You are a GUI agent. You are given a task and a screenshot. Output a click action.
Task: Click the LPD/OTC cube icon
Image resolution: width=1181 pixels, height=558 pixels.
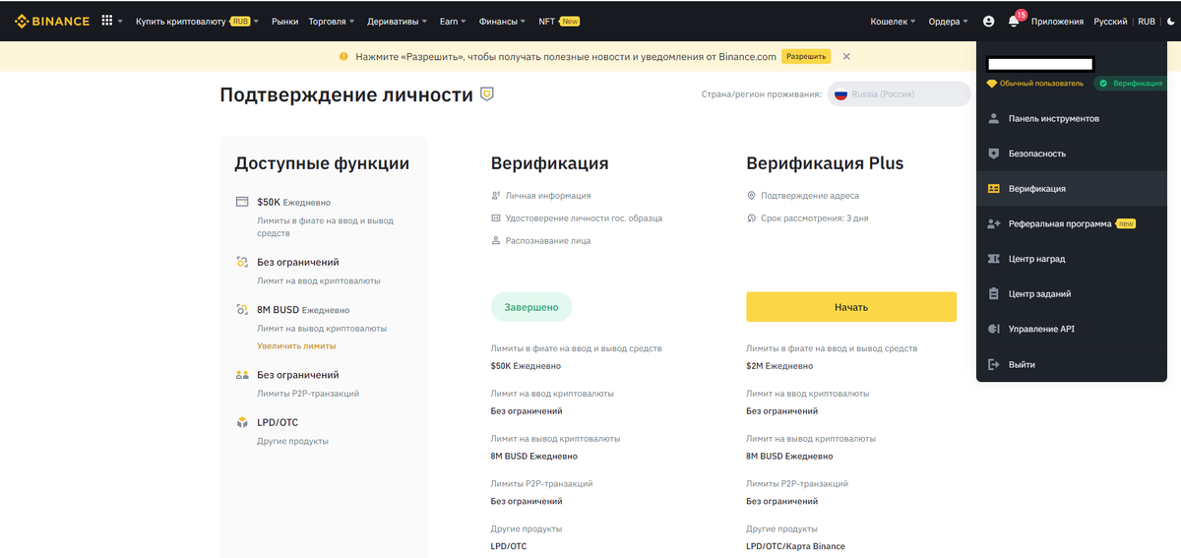coord(242,422)
